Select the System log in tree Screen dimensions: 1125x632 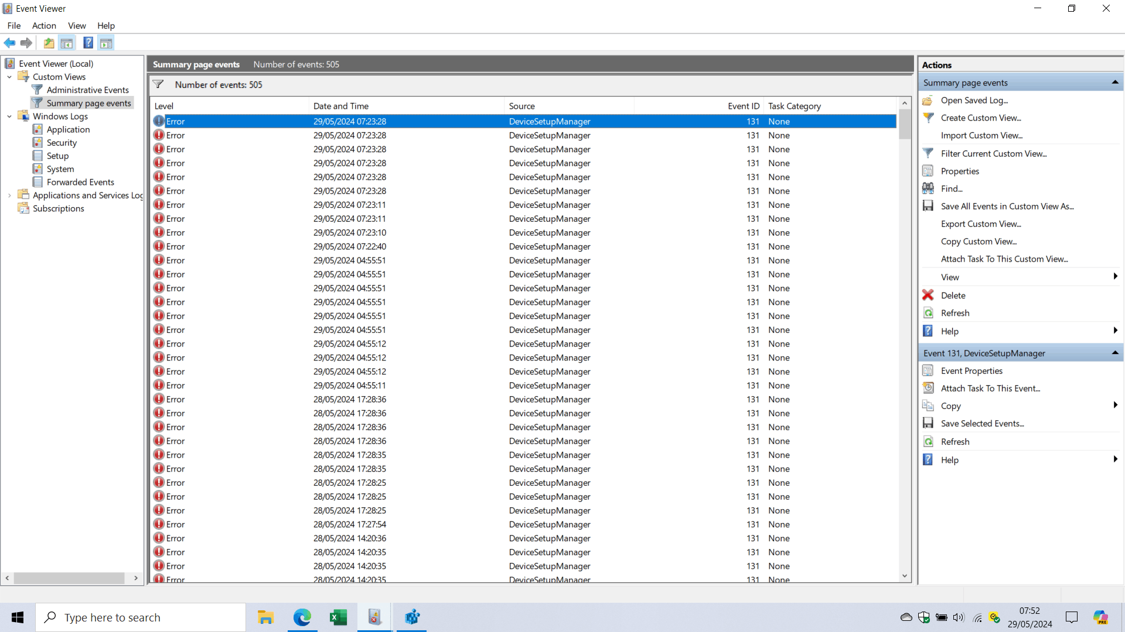(60, 169)
